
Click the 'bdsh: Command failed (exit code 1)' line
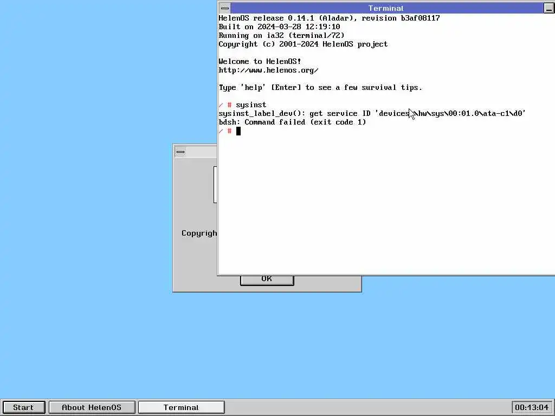tap(292, 122)
